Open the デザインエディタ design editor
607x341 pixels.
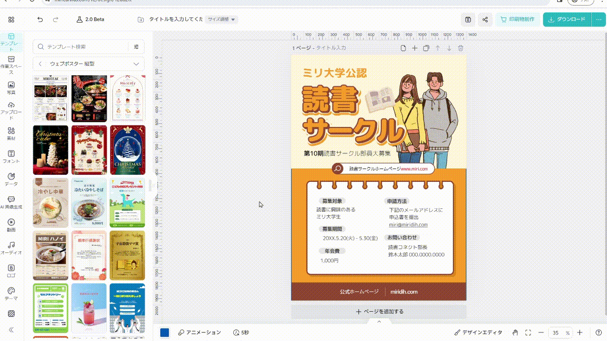click(x=478, y=332)
